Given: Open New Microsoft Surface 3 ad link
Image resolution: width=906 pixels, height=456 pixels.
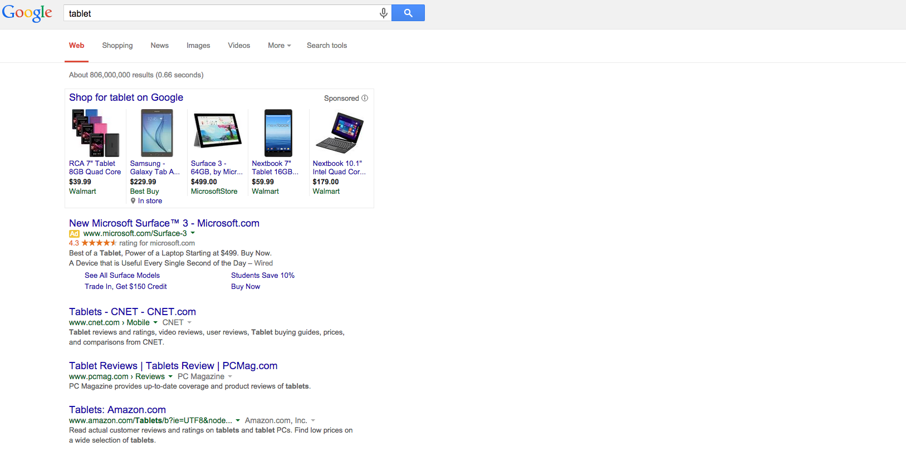Looking at the screenshot, I should click(164, 223).
